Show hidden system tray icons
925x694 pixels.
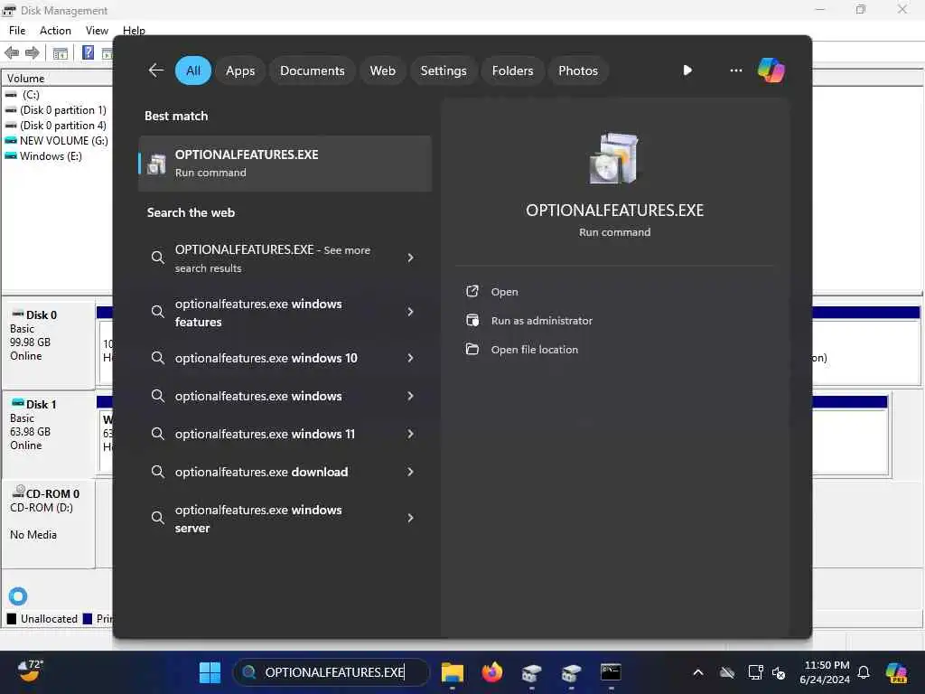tap(698, 672)
